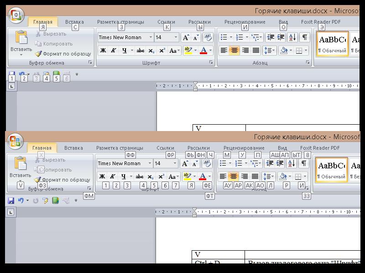The height and width of the screenshot is (273, 365).
Task: Click Clear Formatting eraser icon in upper ribbon
Action: [x=208, y=37]
